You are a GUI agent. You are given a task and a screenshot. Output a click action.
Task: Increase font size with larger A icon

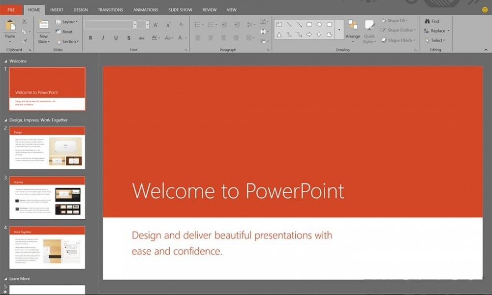coord(155,25)
